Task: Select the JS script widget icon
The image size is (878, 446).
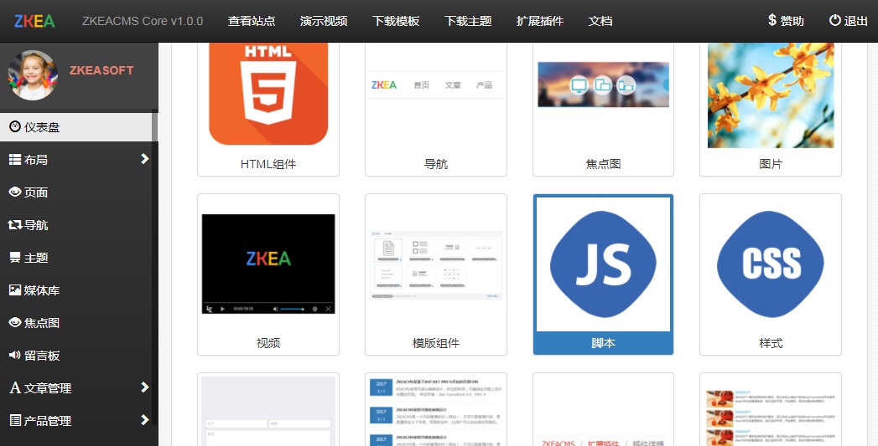Action: (603, 264)
